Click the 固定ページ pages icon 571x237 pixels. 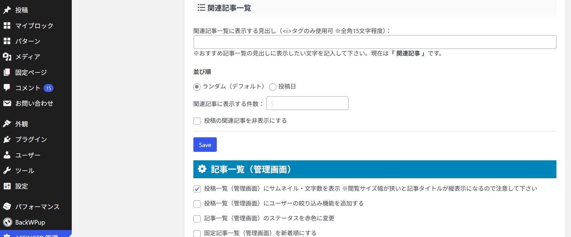tap(7, 72)
